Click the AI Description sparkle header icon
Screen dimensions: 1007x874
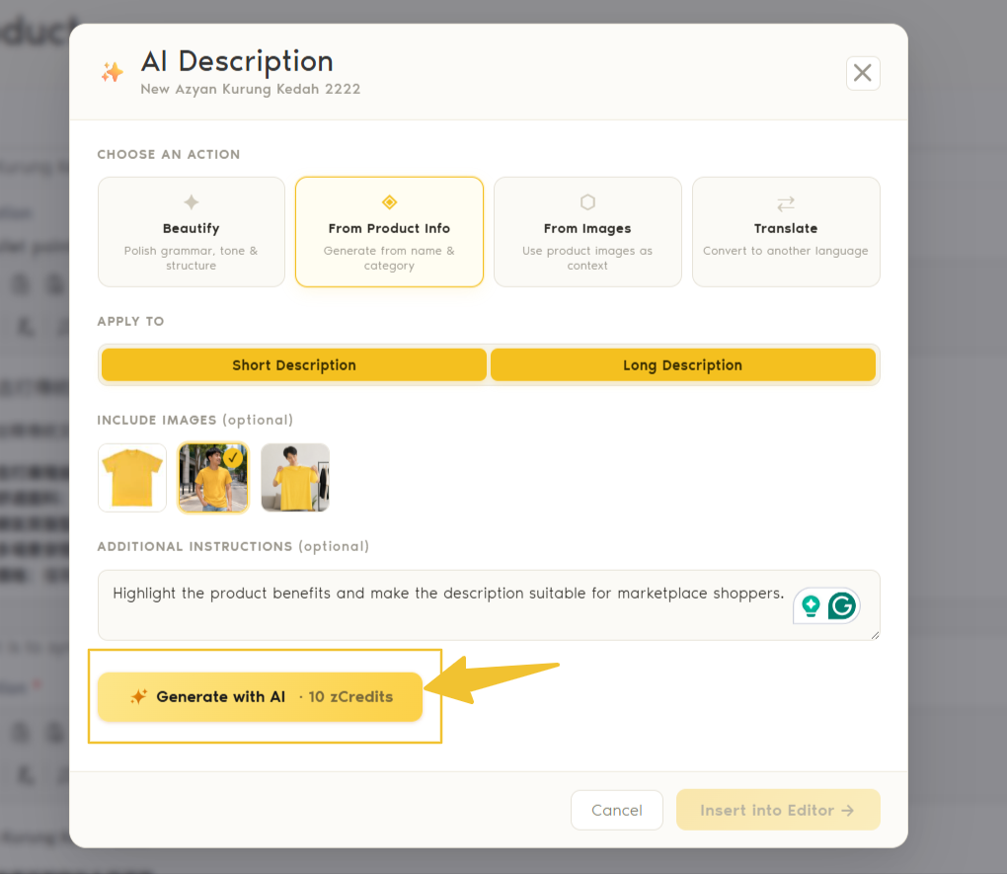(x=113, y=72)
